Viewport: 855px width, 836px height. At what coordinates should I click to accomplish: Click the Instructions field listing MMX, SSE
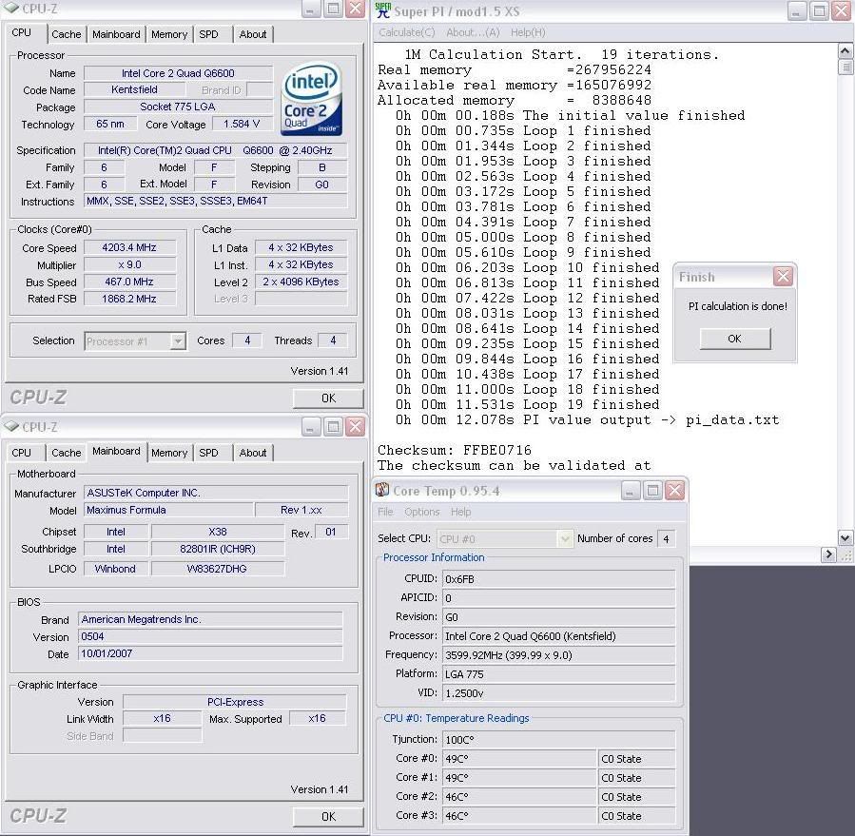pos(215,201)
